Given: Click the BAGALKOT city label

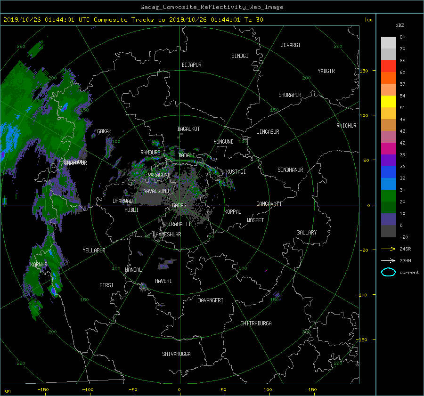Looking at the screenshot, I should tap(188, 129).
